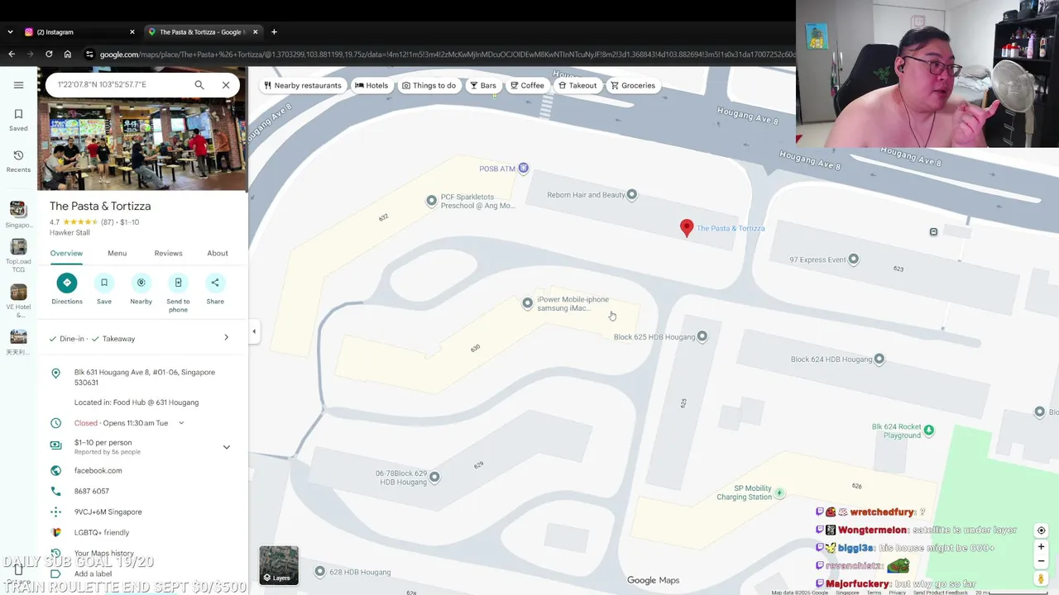The height and width of the screenshot is (595, 1059).
Task: Expand the $1–10 per person price details
Action: pyautogui.click(x=226, y=447)
